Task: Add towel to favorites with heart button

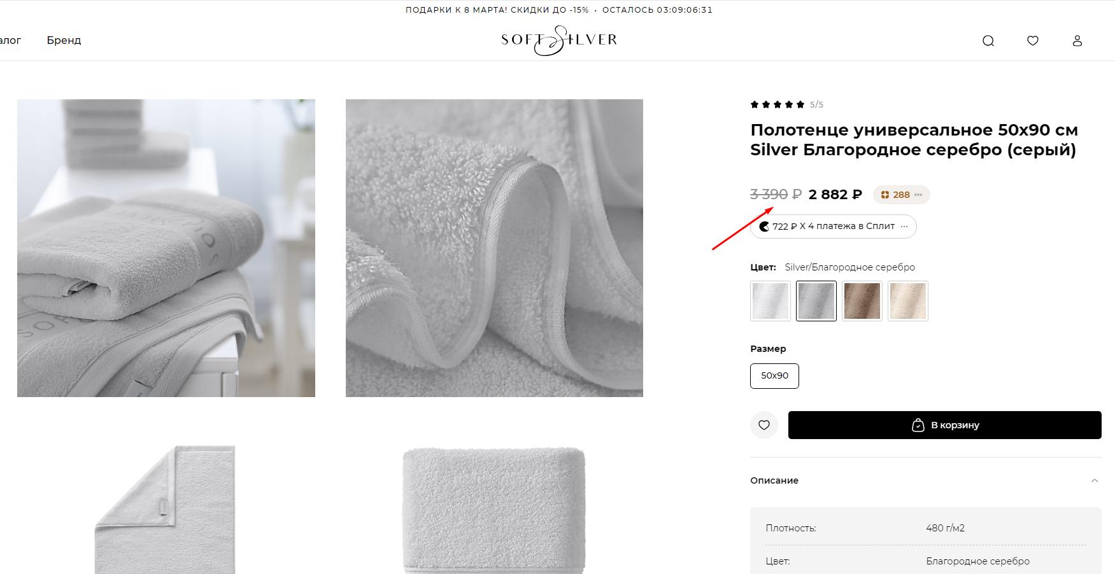Action: click(764, 425)
